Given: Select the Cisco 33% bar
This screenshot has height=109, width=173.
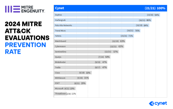Looking at the screenshot, I should [x=73, y=73].
